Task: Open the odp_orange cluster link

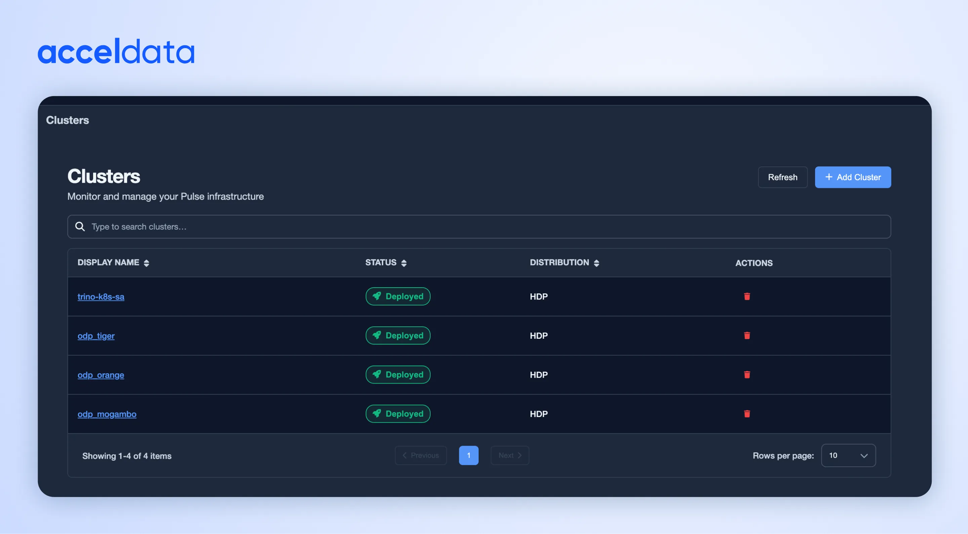Action: (x=101, y=375)
